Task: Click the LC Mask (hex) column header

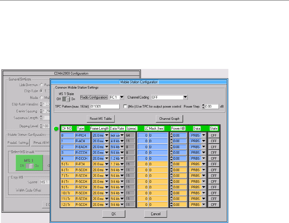Action: [154, 128]
